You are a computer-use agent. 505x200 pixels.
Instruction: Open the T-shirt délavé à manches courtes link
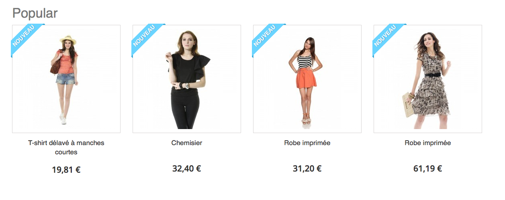(66, 147)
